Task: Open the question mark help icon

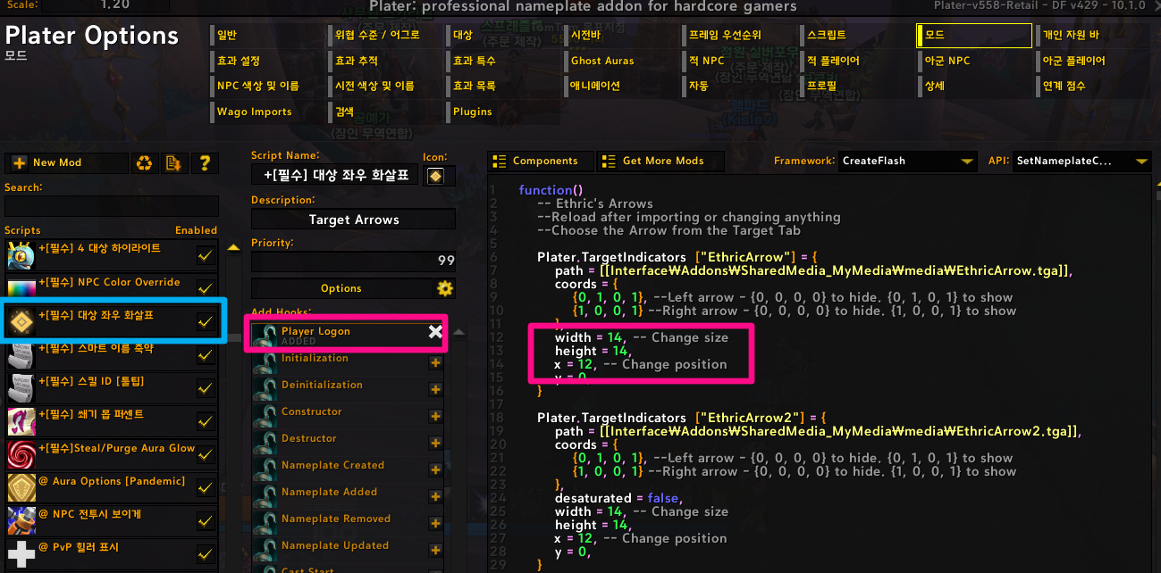Action: point(205,162)
